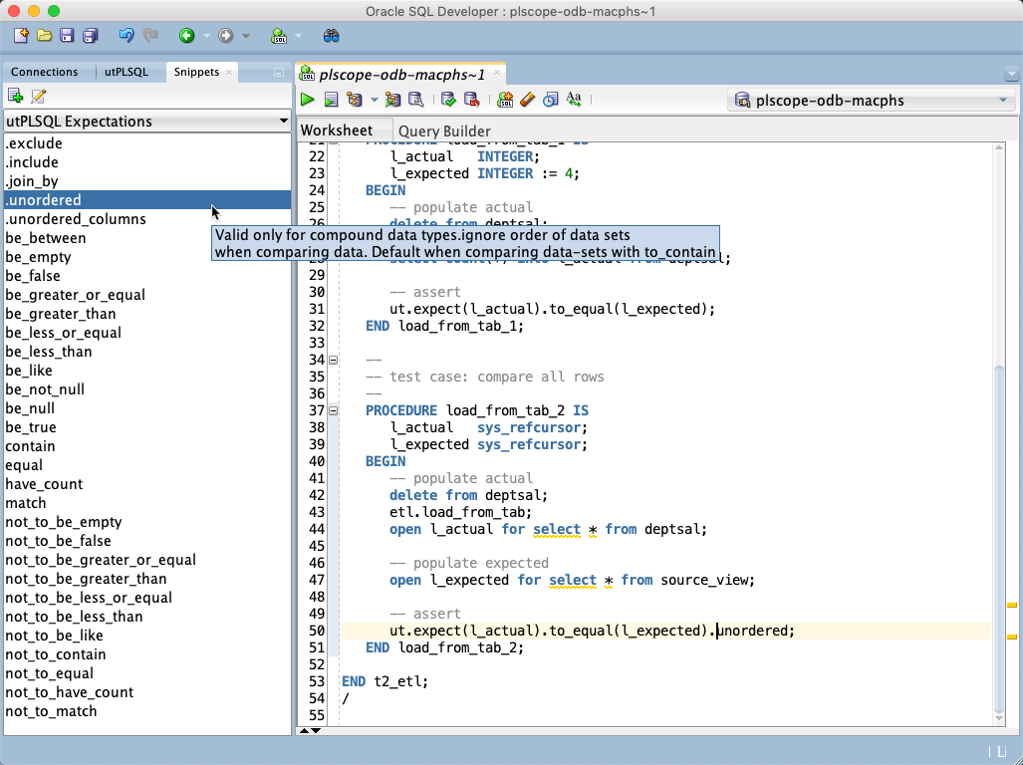Edit snippet using the pencil icon

point(38,94)
